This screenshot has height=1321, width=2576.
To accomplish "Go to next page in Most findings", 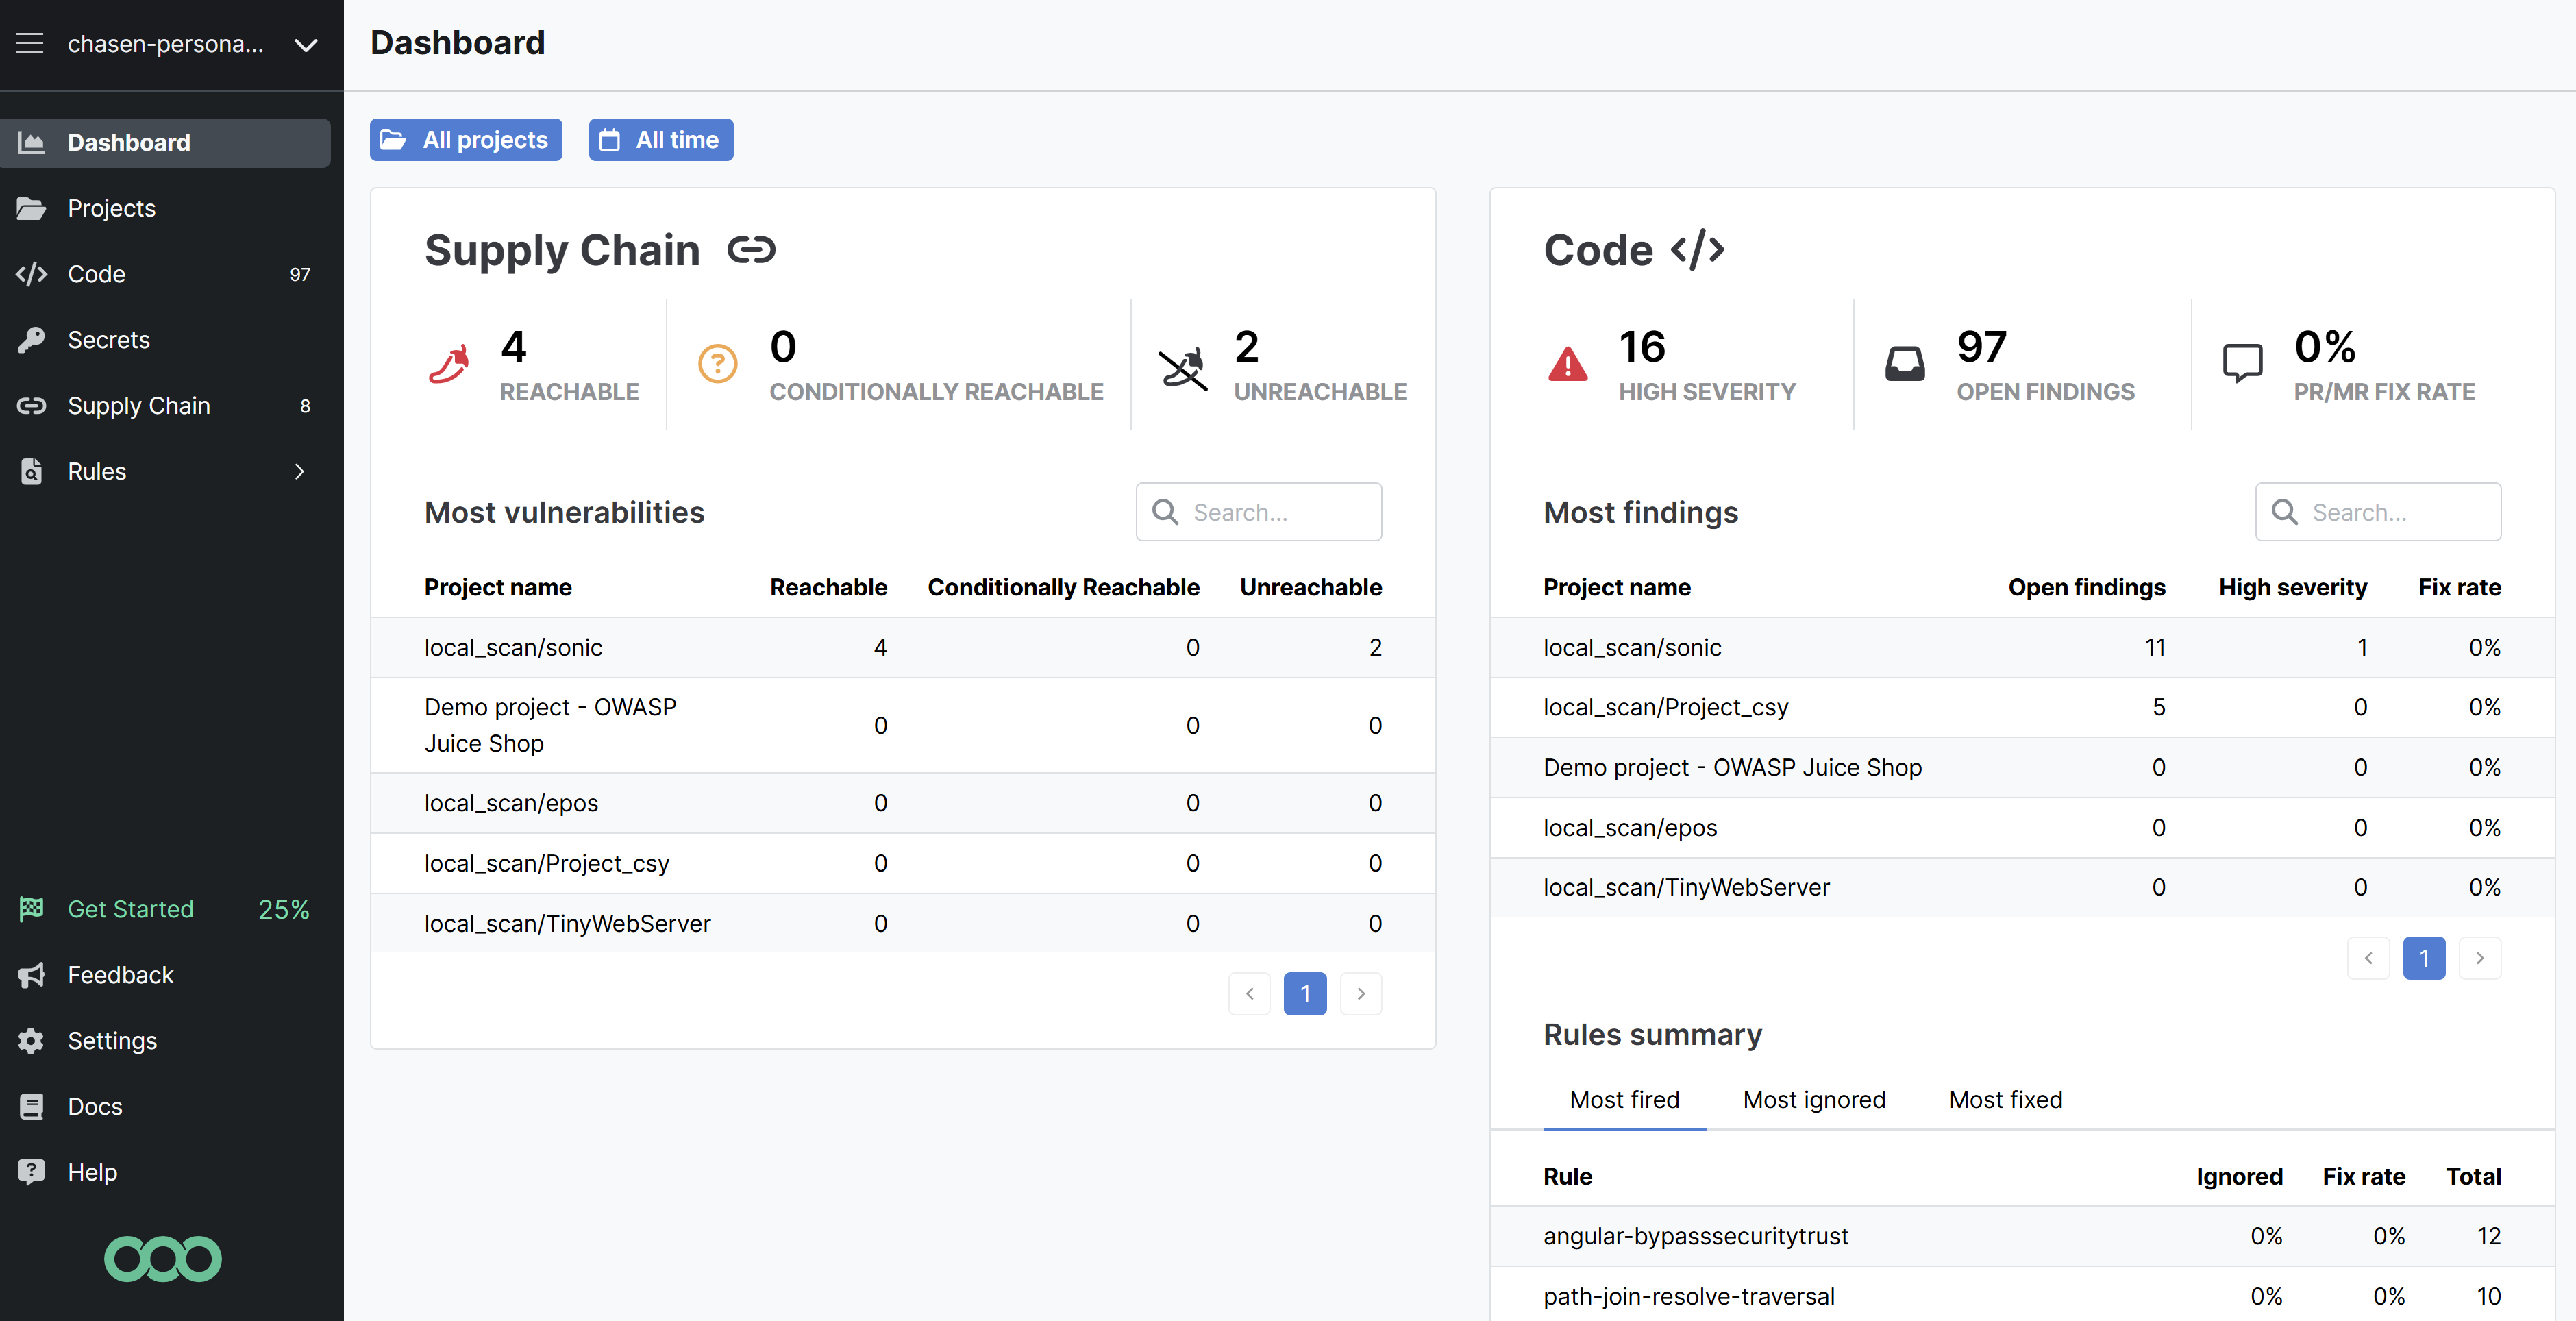I will [x=2480, y=958].
